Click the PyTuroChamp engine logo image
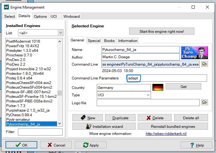The height and width of the screenshot is (153, 216). (194, 53)
